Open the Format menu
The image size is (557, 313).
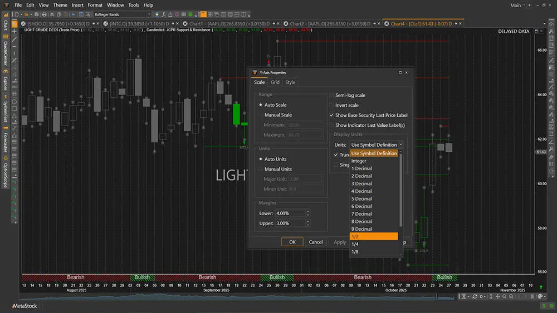click(x=95, y=5)
